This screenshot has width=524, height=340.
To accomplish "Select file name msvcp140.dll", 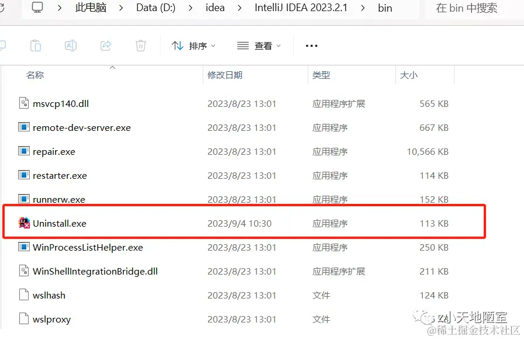I will tap(61, 103).
